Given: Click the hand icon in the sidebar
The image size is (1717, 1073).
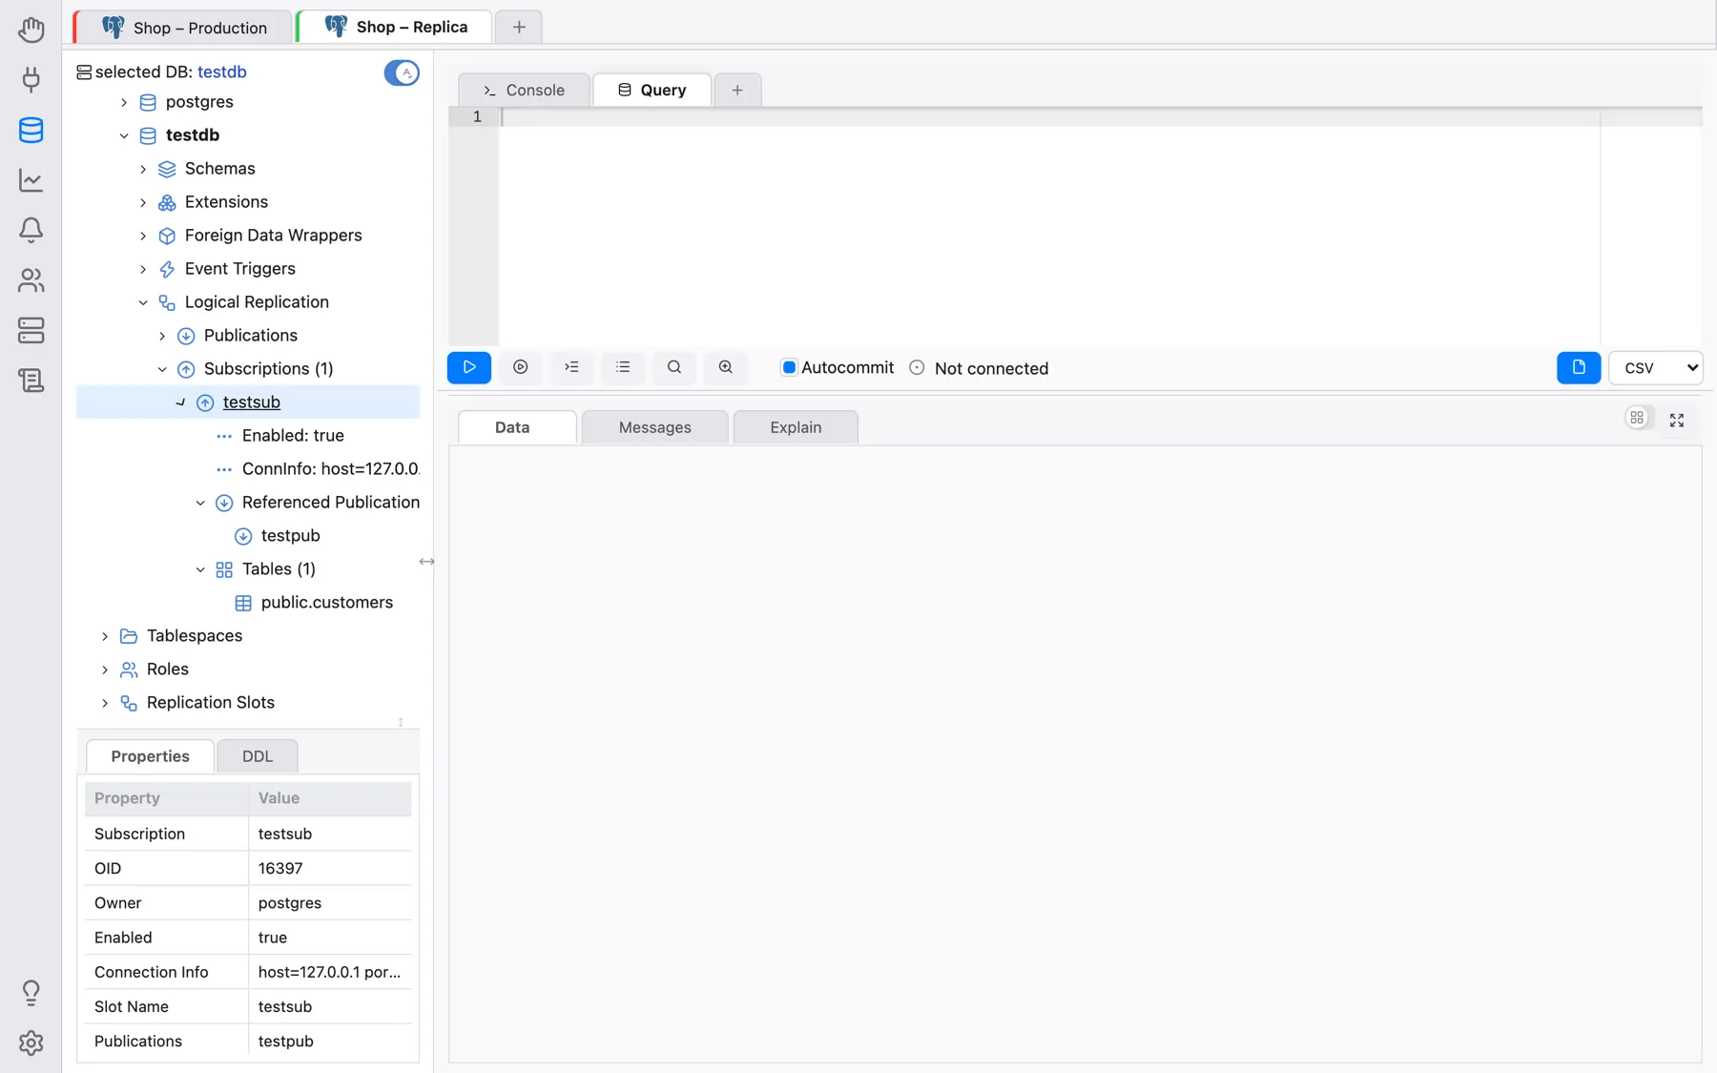Looking at the screenshot, I should pyautogui.click(x=31, y=30).
